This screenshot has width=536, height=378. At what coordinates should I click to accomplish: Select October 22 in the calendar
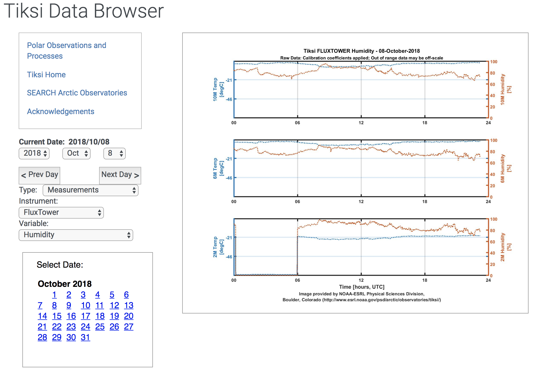[57, 327]
